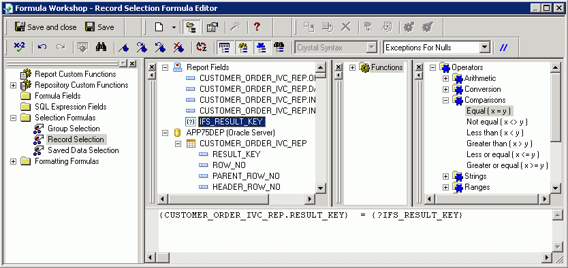Sort trees alphabetically with A-Z icon
Viewport: 568px width, 268px height.
(201, 48)
